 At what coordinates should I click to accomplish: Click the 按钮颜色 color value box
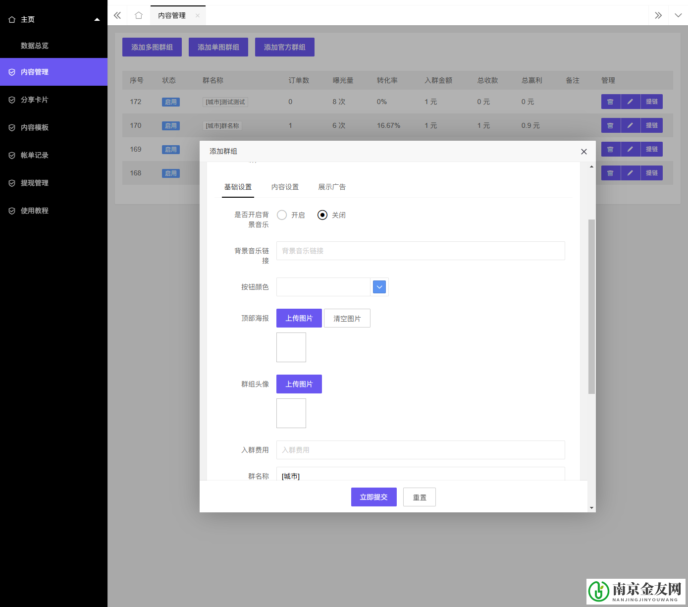point(323,287)
